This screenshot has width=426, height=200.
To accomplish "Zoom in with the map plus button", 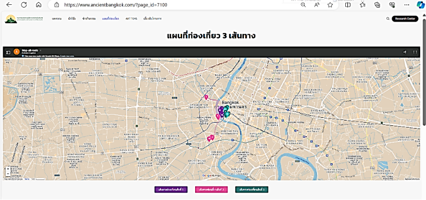I will click(x=8, y=169).
